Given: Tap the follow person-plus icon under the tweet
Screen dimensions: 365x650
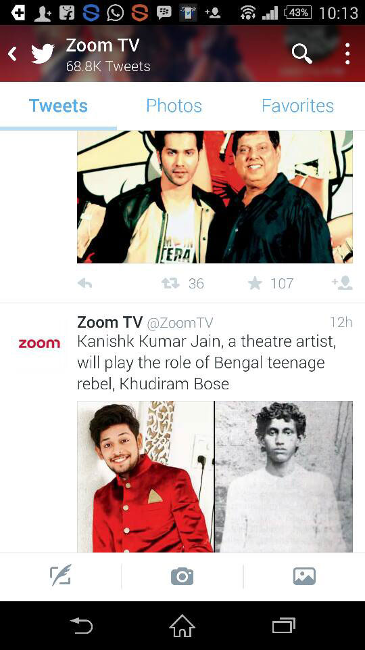Looking at the screenshot, I should coord(342,283).
